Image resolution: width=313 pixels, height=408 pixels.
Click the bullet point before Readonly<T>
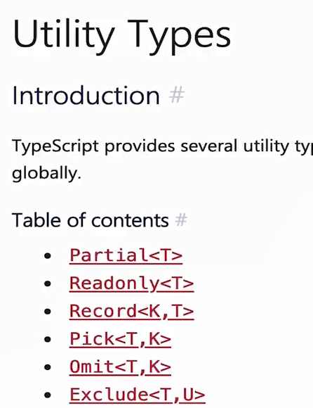(48, 284)
